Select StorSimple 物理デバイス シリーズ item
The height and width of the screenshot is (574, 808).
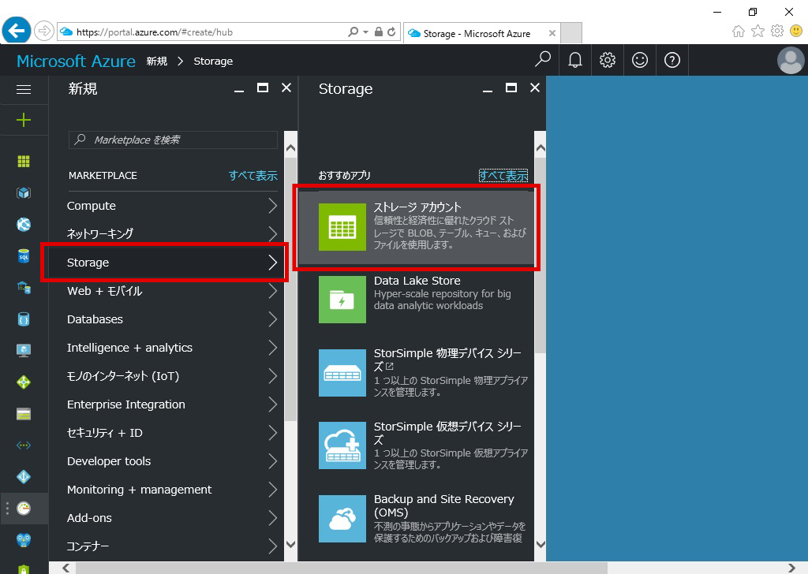417,373
